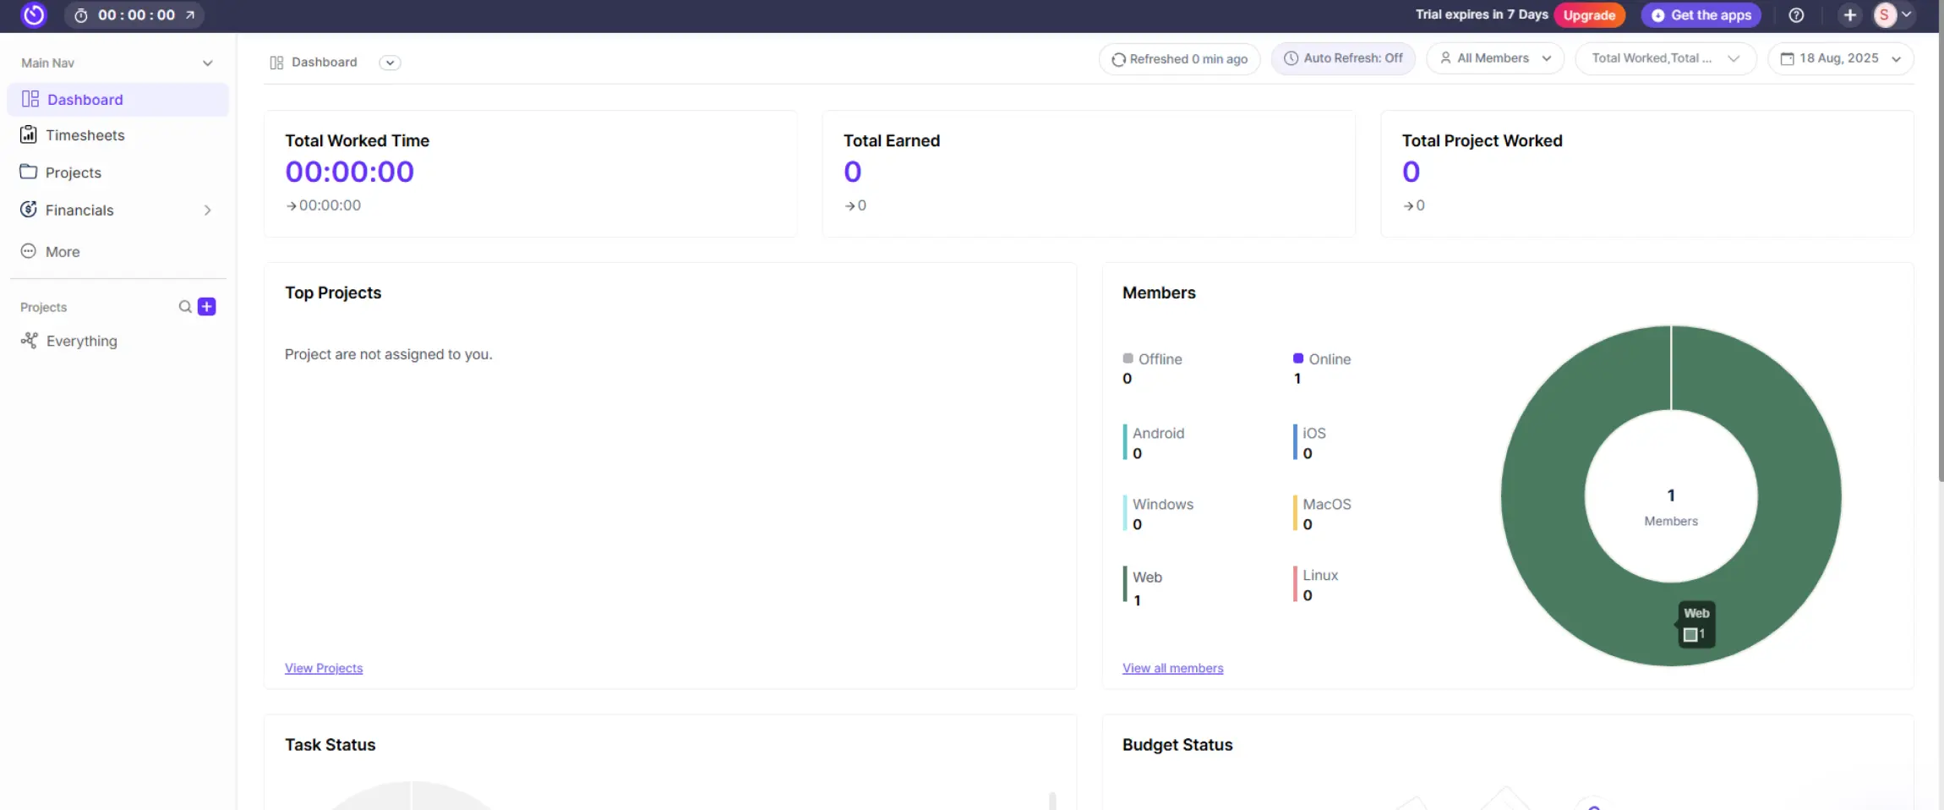Open the View all members link
The image size is (1944, 810).
click(x=1172, y=668)
